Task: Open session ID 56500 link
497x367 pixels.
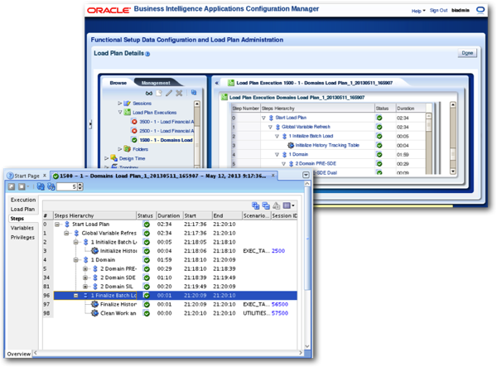Action: (280, 304)
